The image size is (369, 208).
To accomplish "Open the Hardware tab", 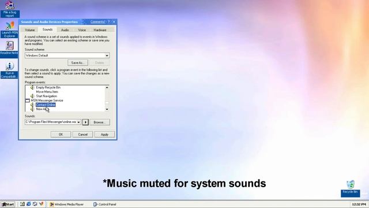I will [100, 30].
